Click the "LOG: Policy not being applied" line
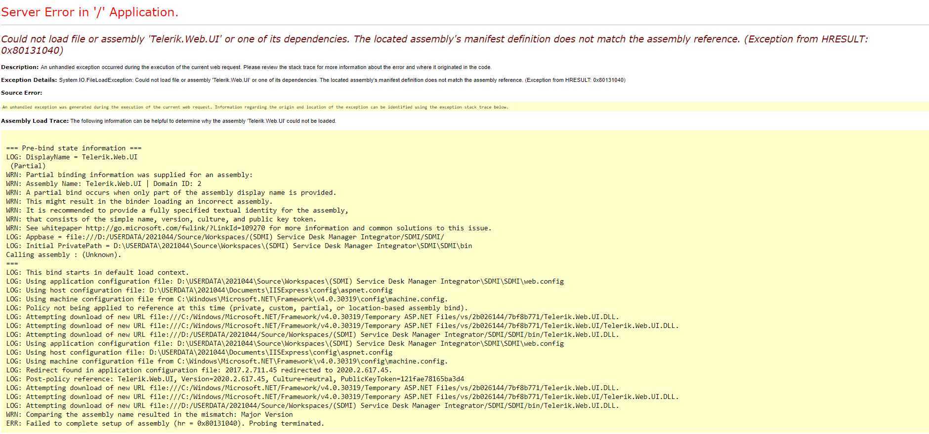929x434 pixels. [237, 308]
